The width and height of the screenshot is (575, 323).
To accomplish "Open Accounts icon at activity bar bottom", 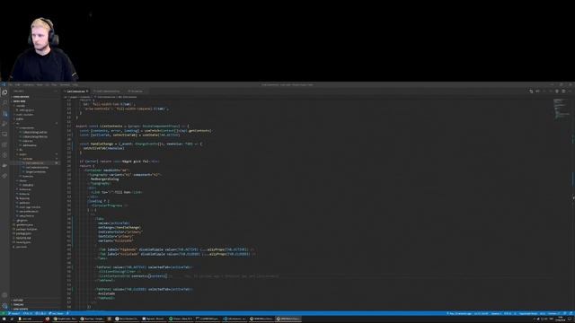I will pyautogui.click(x=4, y=295).
